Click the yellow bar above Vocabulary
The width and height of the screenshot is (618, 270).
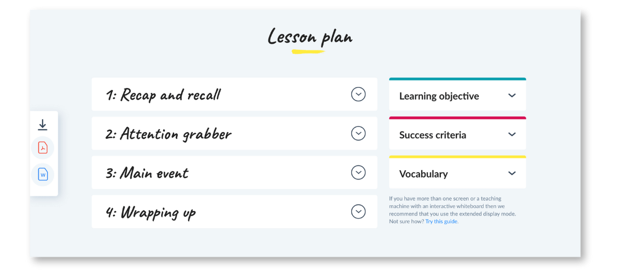tap(457, 157)
